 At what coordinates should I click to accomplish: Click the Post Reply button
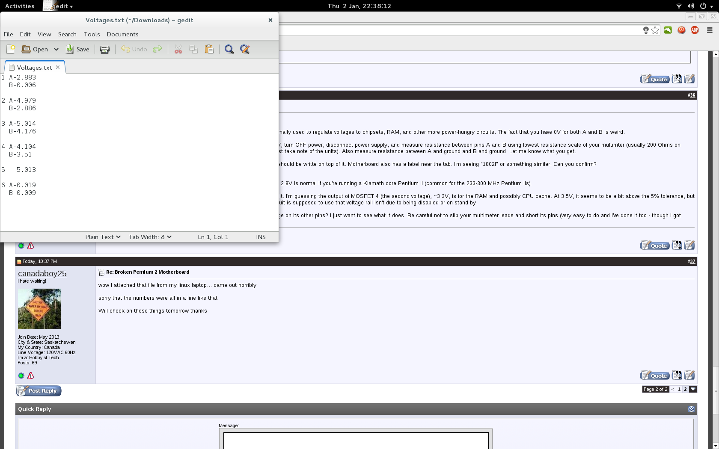tap(39, 391)
